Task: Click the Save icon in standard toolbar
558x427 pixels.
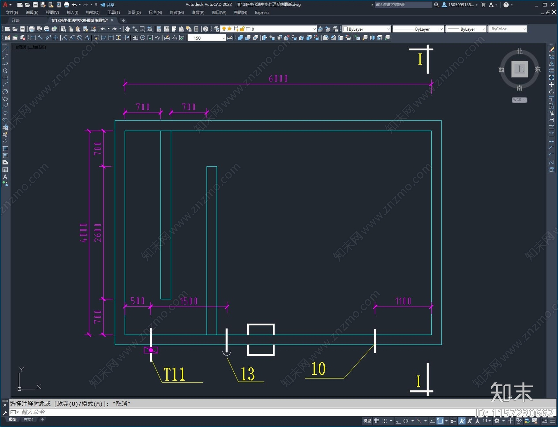Action: (22, 29)
